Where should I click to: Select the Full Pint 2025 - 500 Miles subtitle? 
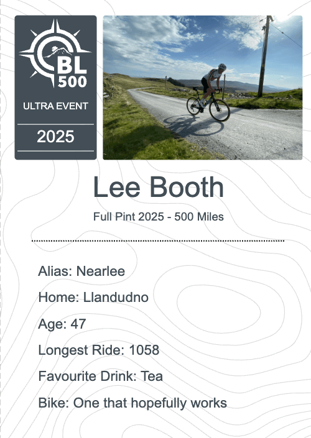159,217
